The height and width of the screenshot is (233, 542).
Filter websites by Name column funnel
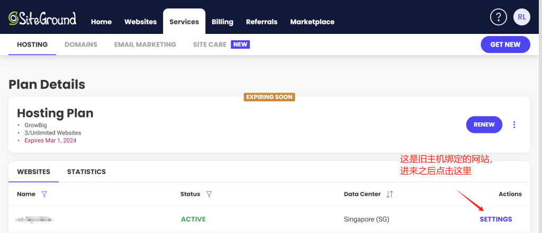44,194
